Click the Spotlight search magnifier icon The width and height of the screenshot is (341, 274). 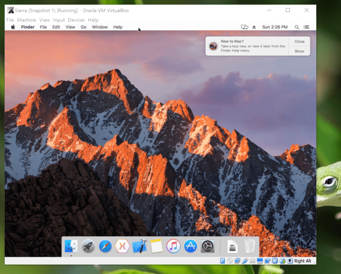tap(297, 27)
